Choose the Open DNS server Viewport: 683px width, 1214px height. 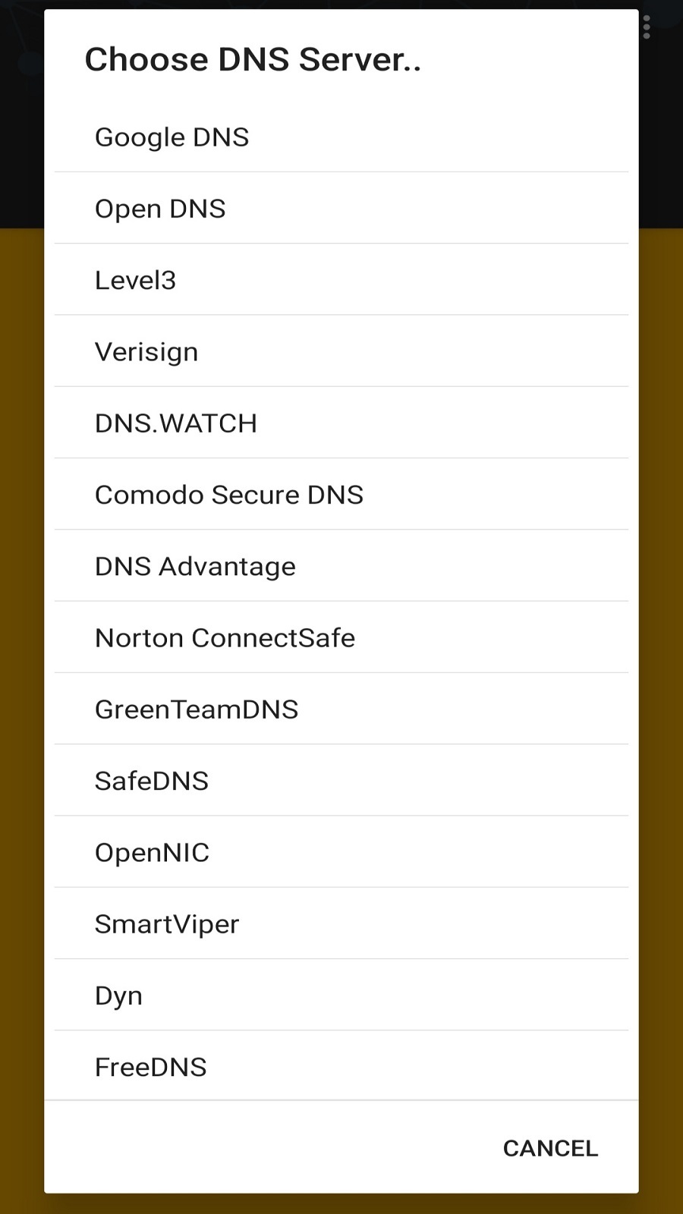(x=341, y=208)
